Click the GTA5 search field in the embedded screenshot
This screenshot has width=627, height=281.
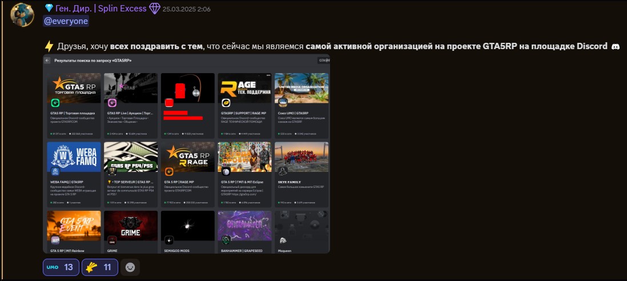pos(324,61)
